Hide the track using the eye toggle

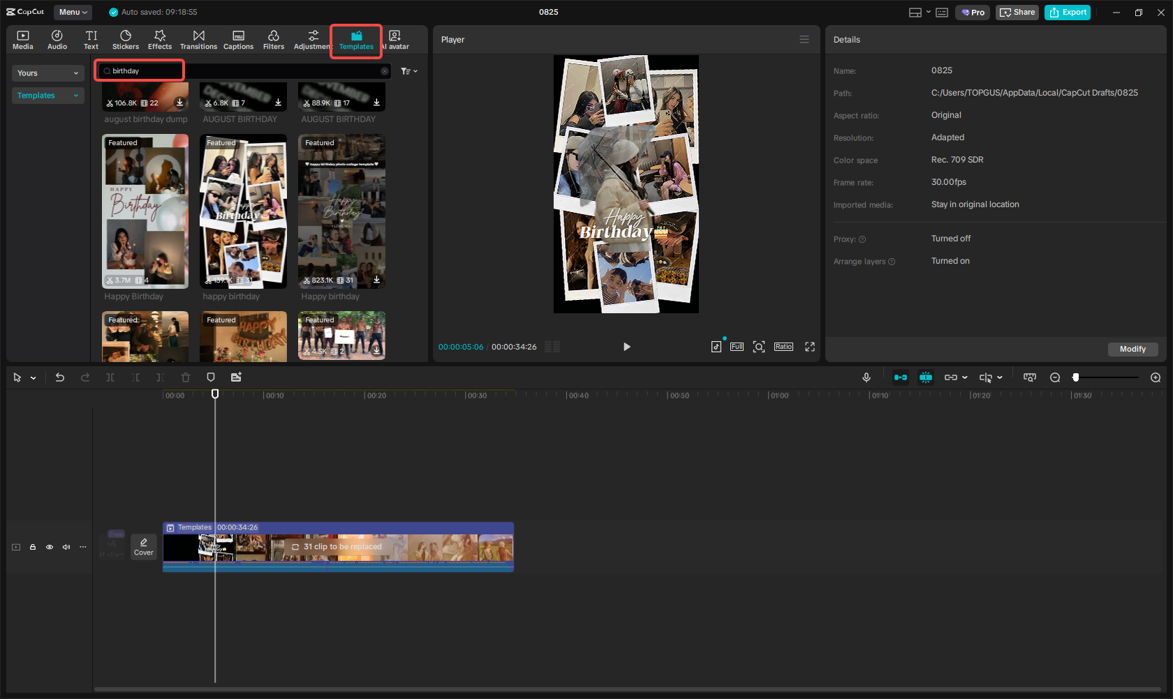click(49, 547)
